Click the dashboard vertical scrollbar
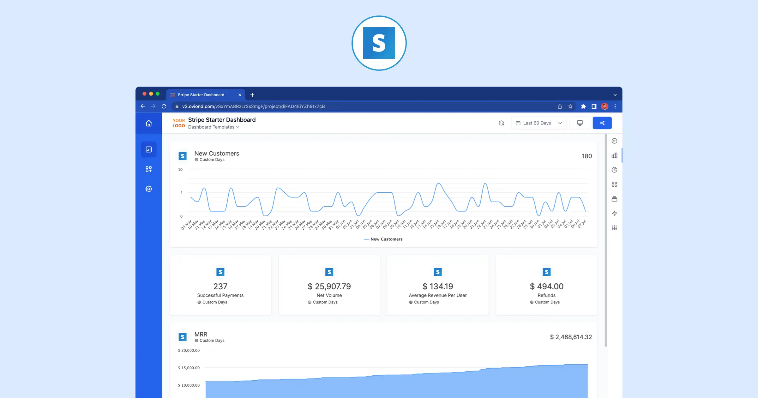The height and width of the screenshot is (398, 758). (x=606, y=240)
